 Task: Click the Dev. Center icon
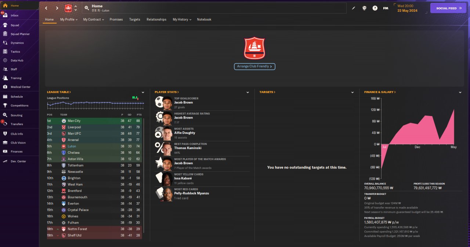(x=5, y=161)
